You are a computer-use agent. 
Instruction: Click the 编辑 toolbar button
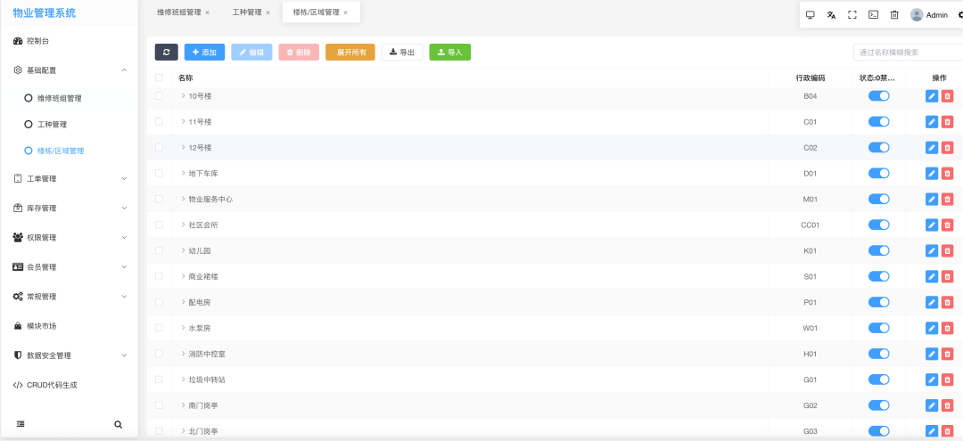[251, 53]
